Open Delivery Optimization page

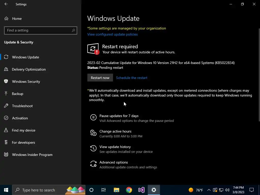29,69
